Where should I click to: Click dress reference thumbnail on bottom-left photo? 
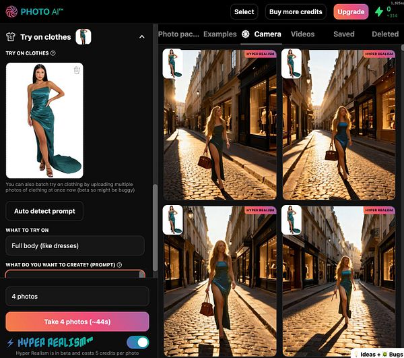pos(172,220)
